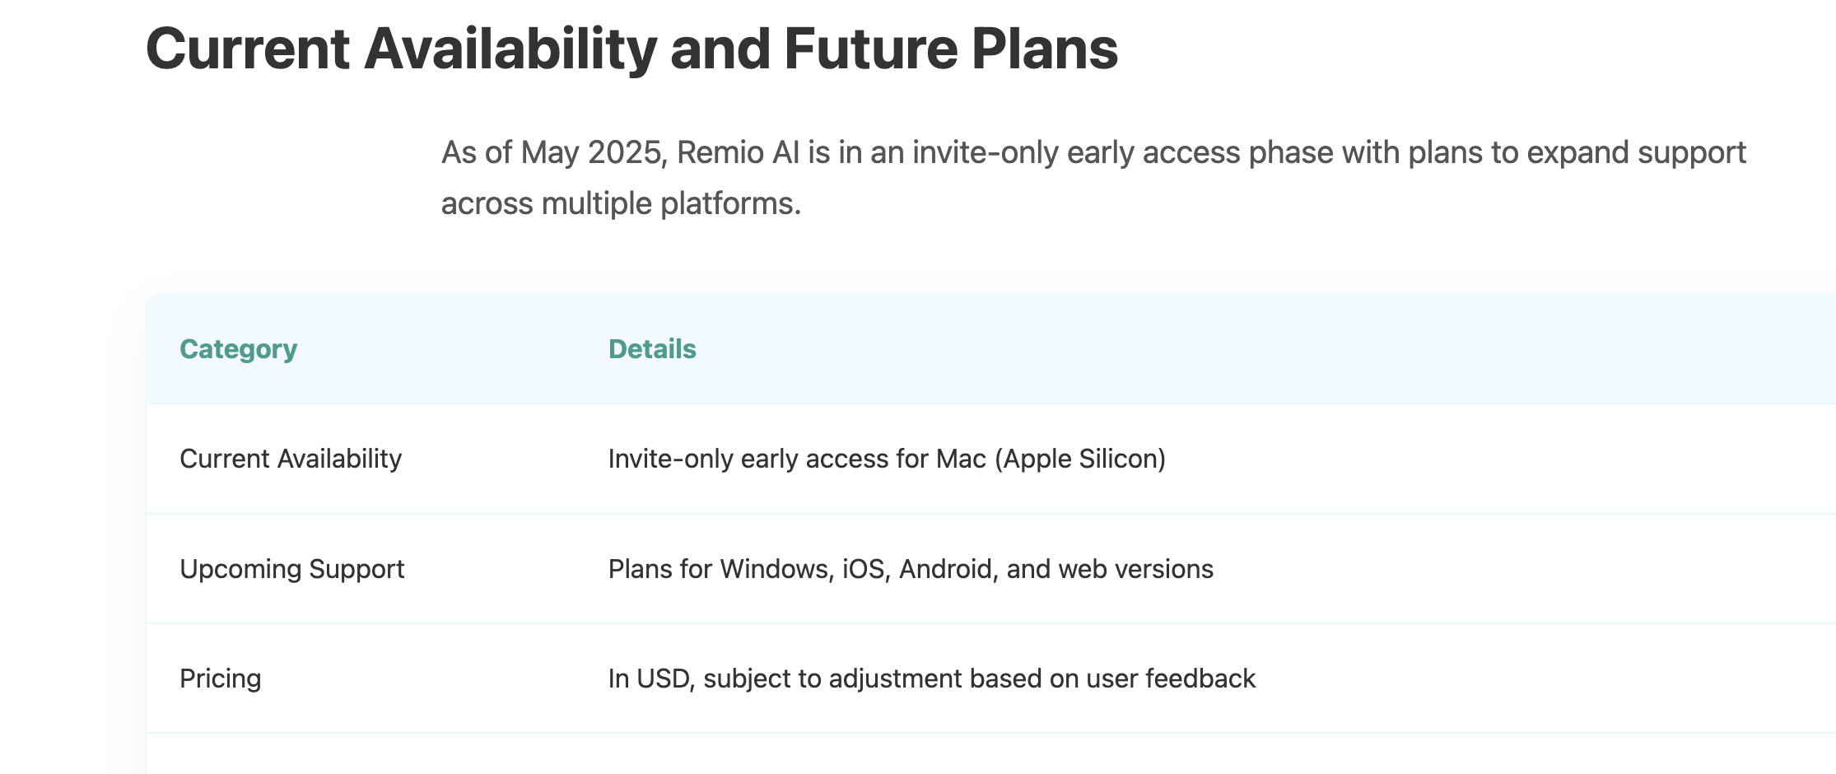Click the Current Availability row label
The width and height of the screenshot is (1836, 774).
291,459
